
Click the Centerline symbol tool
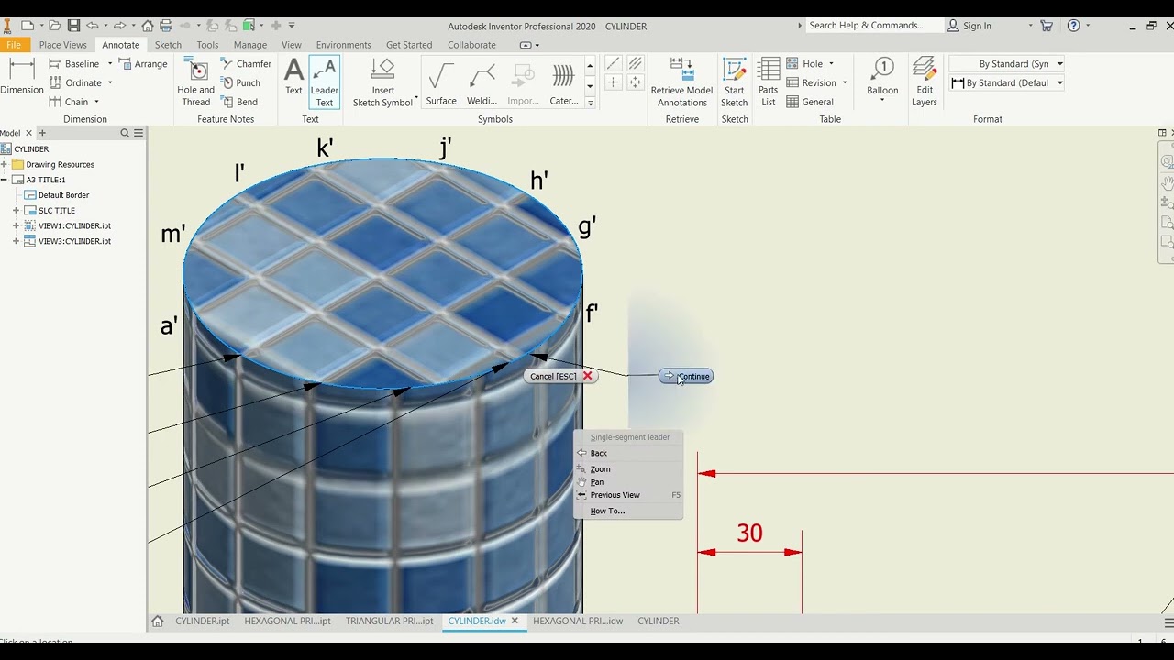point(613,64)
